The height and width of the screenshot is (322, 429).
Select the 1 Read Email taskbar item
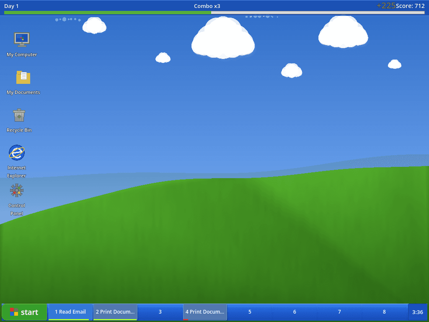point(70,312)
